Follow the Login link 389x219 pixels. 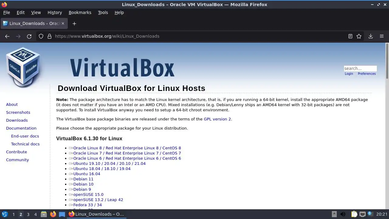click(349, 74)
